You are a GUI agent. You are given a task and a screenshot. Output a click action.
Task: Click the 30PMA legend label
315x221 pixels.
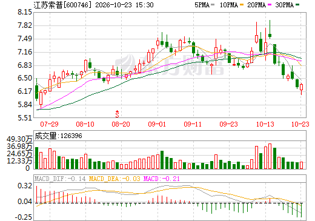tap(285, 5)
